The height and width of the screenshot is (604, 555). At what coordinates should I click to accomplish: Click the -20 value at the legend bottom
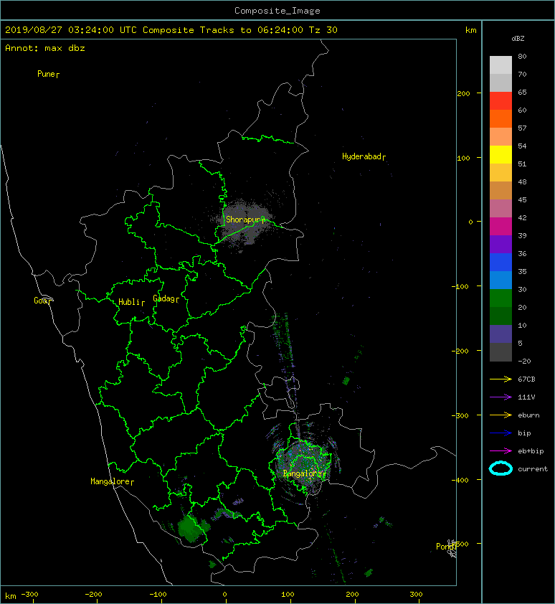point(524,362)
